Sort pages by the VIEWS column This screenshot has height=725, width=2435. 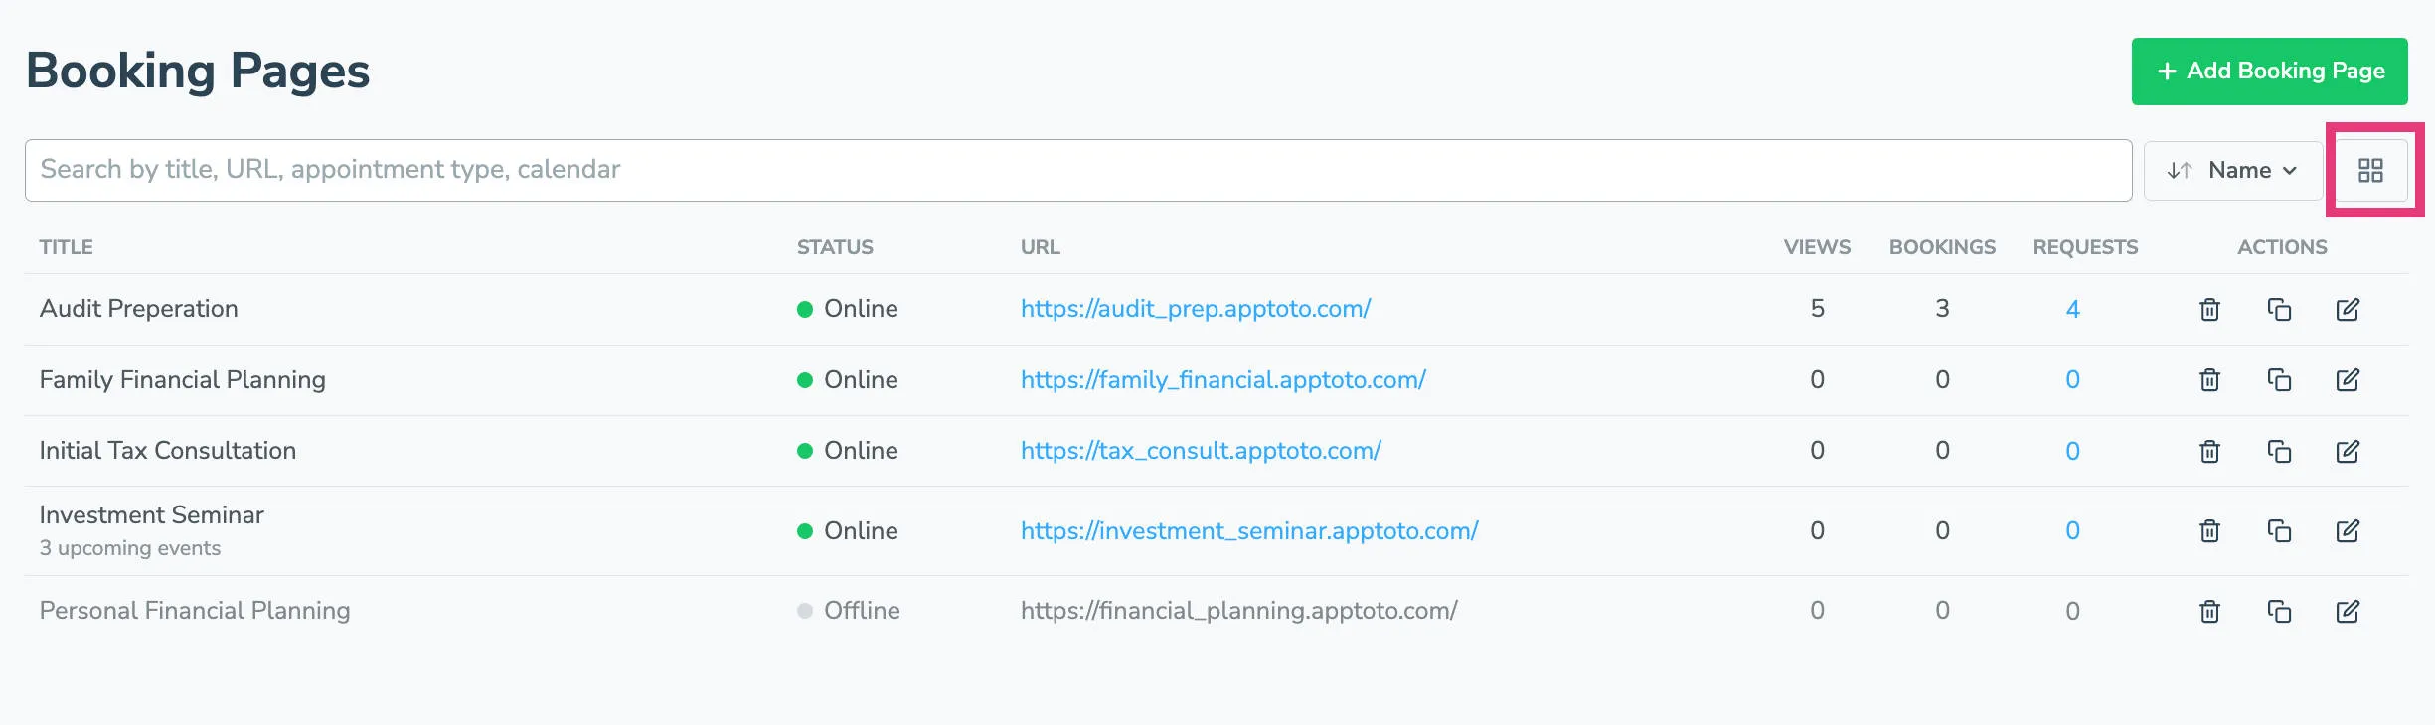[x=1817, y=247]
